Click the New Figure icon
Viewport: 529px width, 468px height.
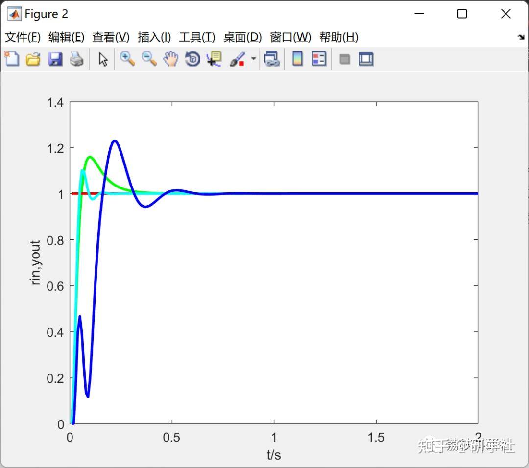[x=12, y=59]
